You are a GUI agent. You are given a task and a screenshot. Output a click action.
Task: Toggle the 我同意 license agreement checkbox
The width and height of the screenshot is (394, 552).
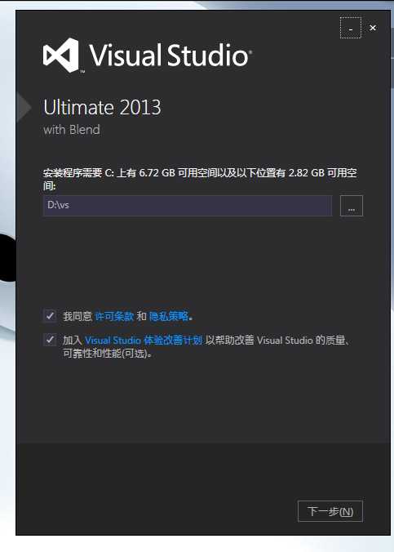click(x=50, y=316)
